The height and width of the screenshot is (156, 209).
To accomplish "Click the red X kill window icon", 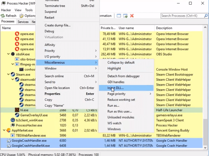I will [x=132, y=16].
